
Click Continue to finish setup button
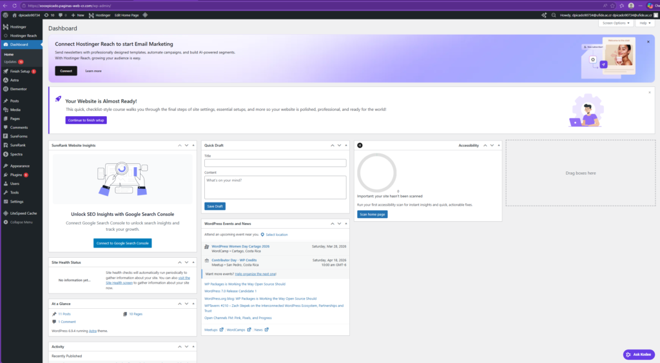click(86, 120)
